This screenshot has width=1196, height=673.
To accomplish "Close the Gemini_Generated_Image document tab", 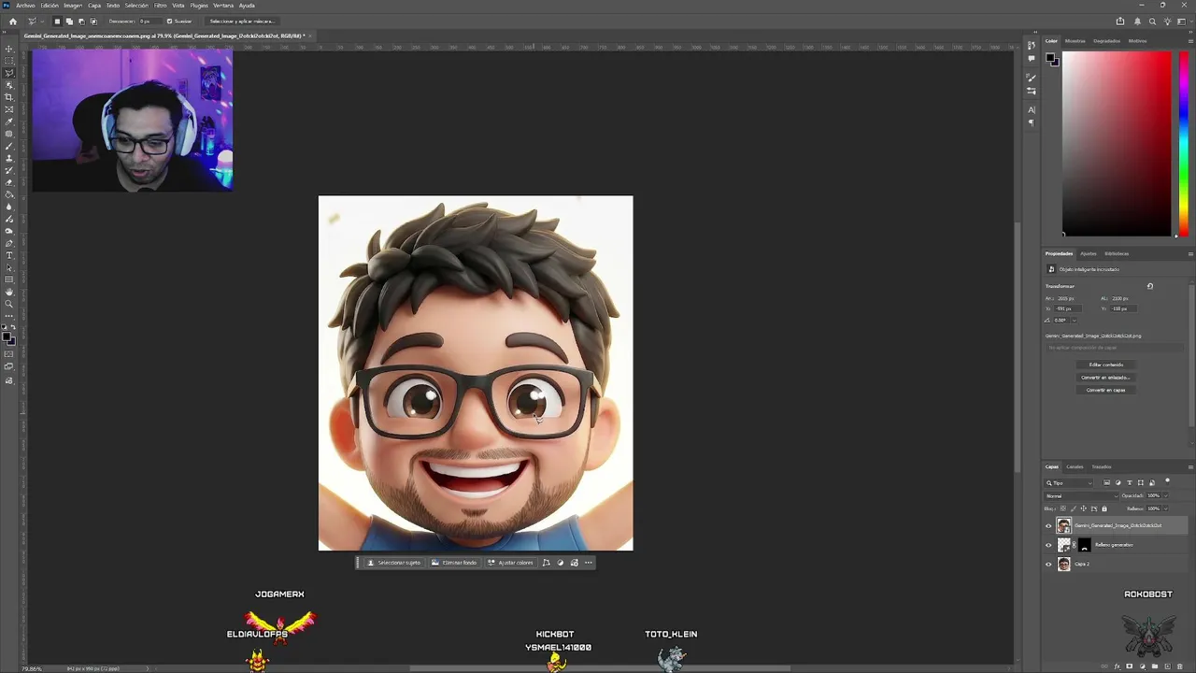I will [x=310, y=36].
